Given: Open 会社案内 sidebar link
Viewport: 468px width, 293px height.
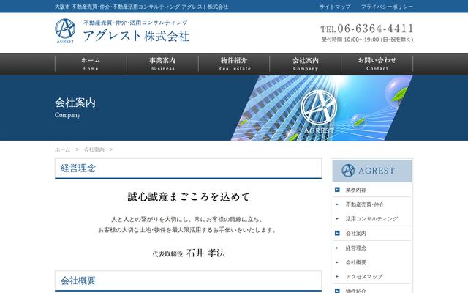Looking at the screenshot, I should [356, 233].
